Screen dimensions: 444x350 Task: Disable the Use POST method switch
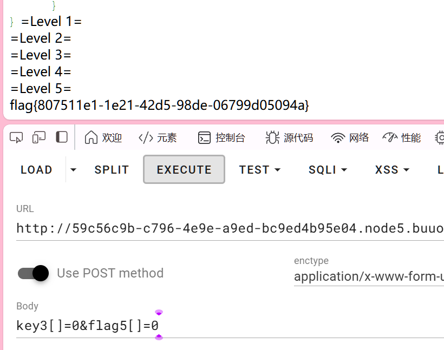34,273
